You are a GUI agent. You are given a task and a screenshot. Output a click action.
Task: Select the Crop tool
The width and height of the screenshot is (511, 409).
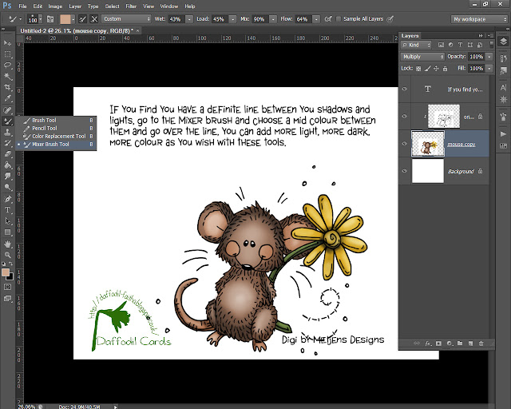[7, 87]
